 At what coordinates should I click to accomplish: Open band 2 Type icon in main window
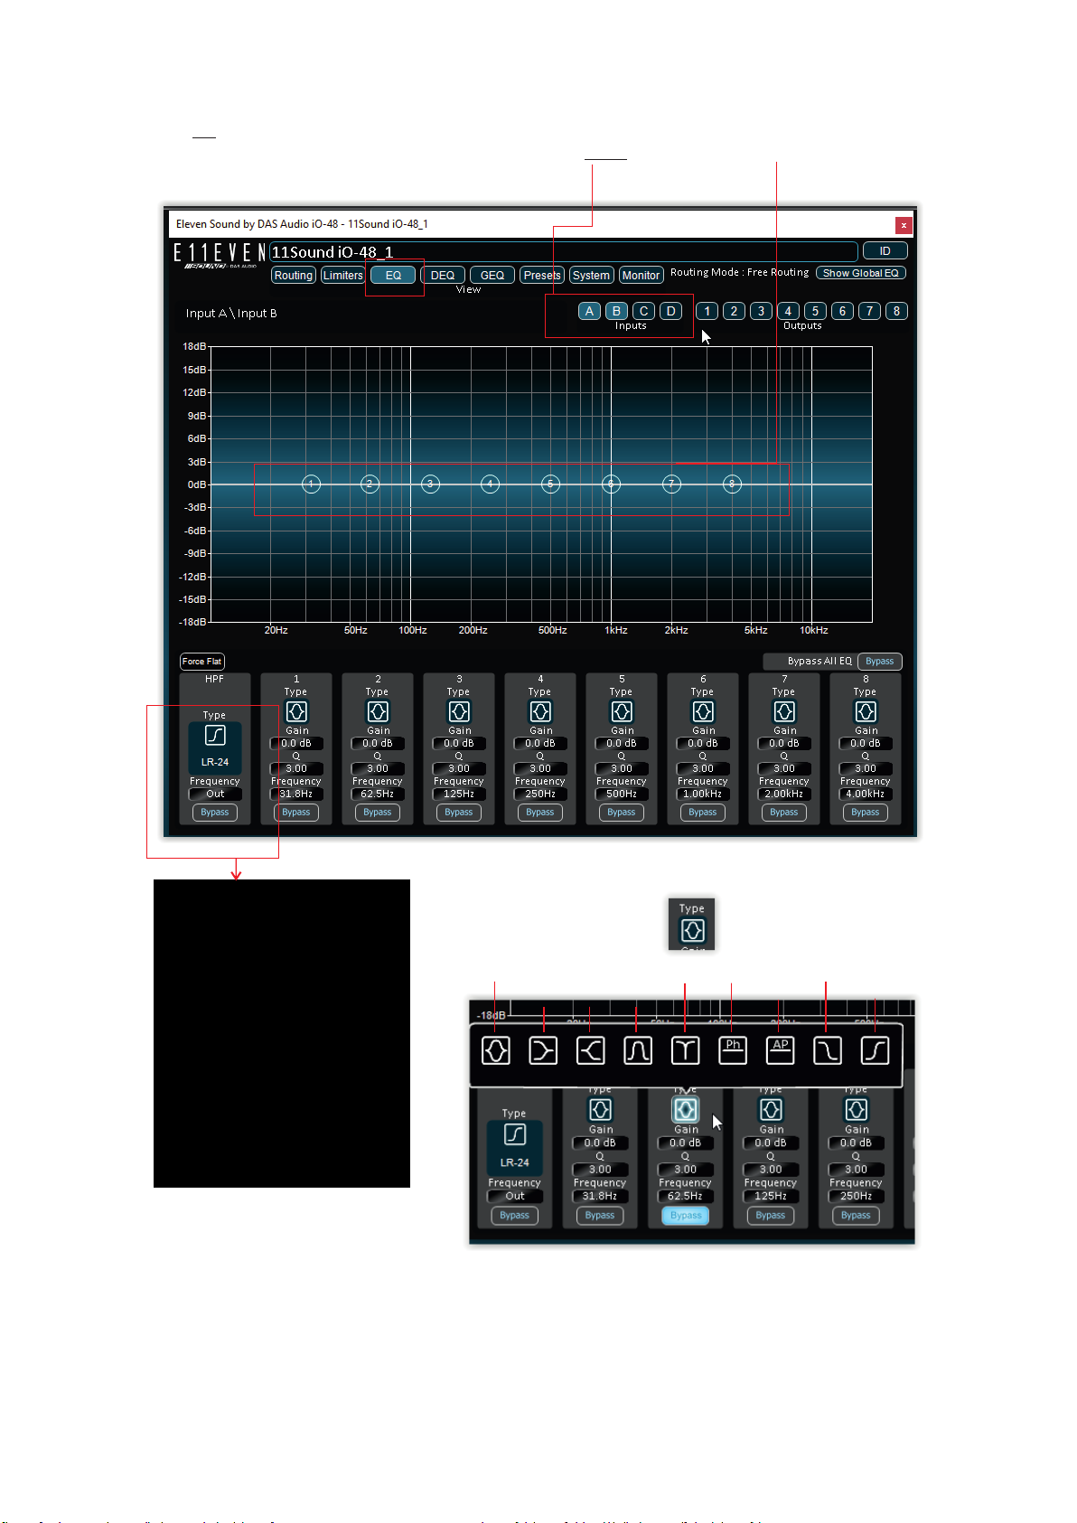[378, 711]
